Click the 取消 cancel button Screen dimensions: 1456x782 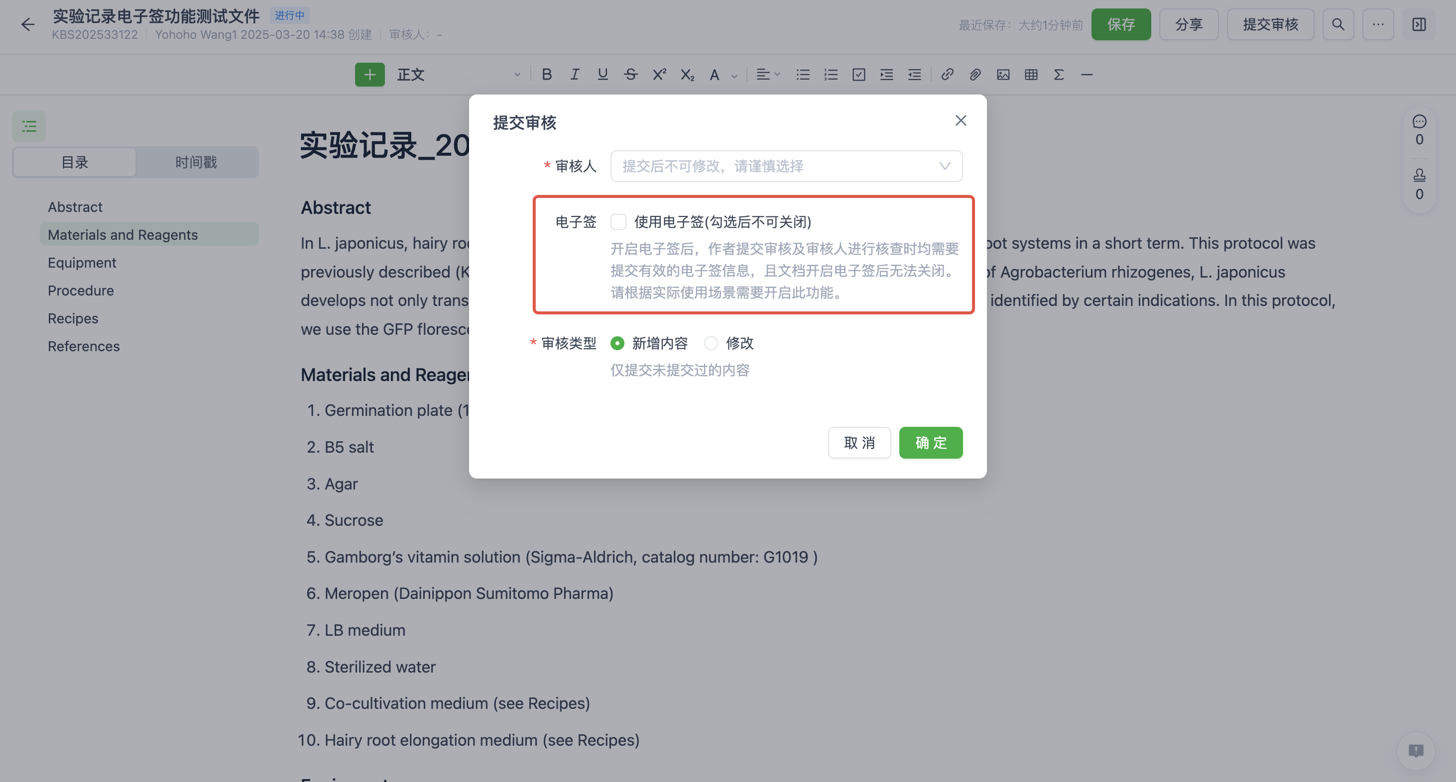coord(858,443)
